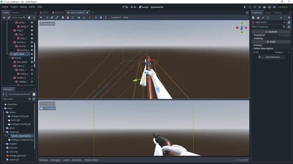293x164 pixels.
Task: Hide the pinky_1 node with eye icon
Action: click(x=32, y=22)
